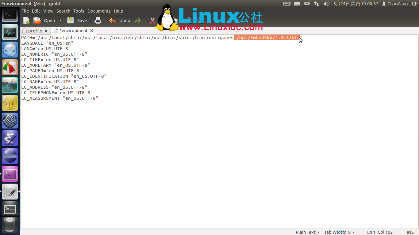Create a new document with toolbar icon

[x=26, y=21]
